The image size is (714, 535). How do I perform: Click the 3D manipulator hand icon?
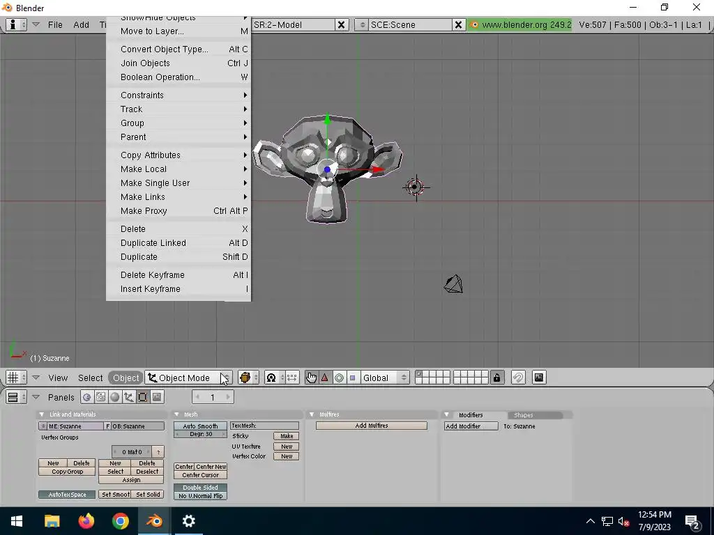(311, 378)
